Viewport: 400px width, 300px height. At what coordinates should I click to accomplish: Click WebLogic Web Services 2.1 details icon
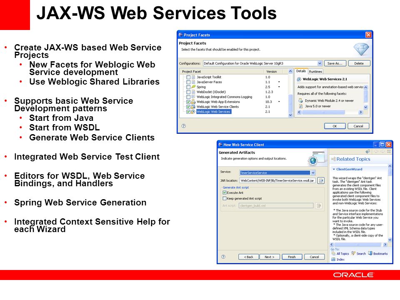[299, 79]
